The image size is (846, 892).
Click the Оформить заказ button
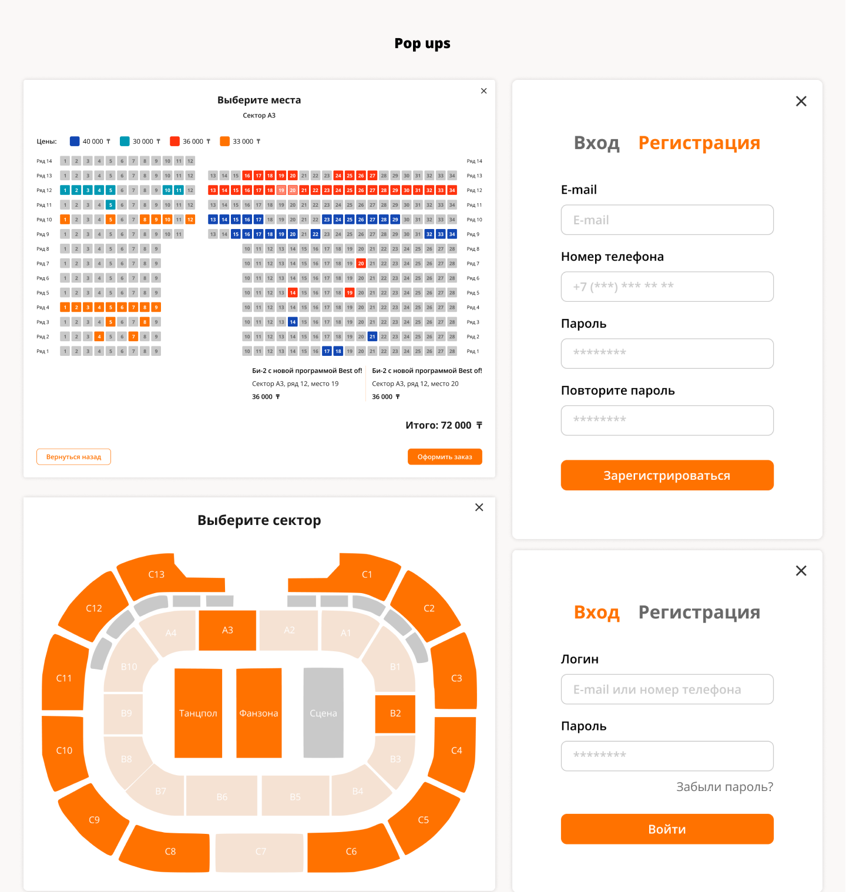coord(445,457)
